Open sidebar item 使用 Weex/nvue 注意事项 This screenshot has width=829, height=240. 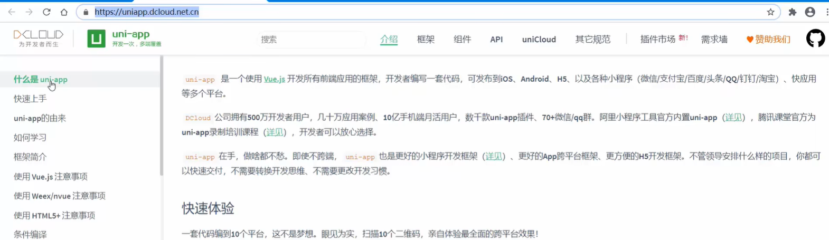pyautogui.click(x=60, y=196)
